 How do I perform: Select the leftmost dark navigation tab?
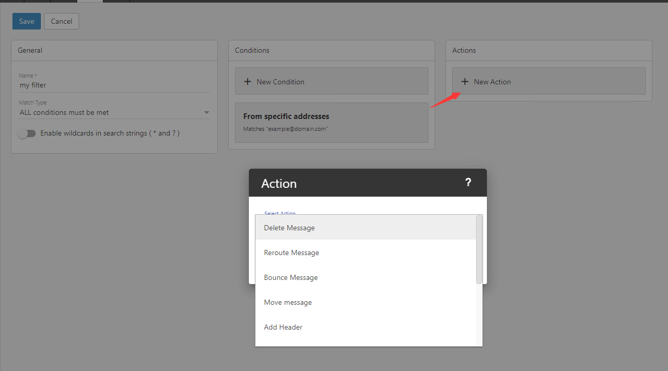pyautogui.click(x=13, y=1)
